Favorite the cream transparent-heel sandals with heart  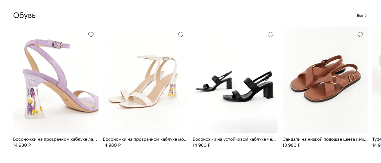click(181, 35)
